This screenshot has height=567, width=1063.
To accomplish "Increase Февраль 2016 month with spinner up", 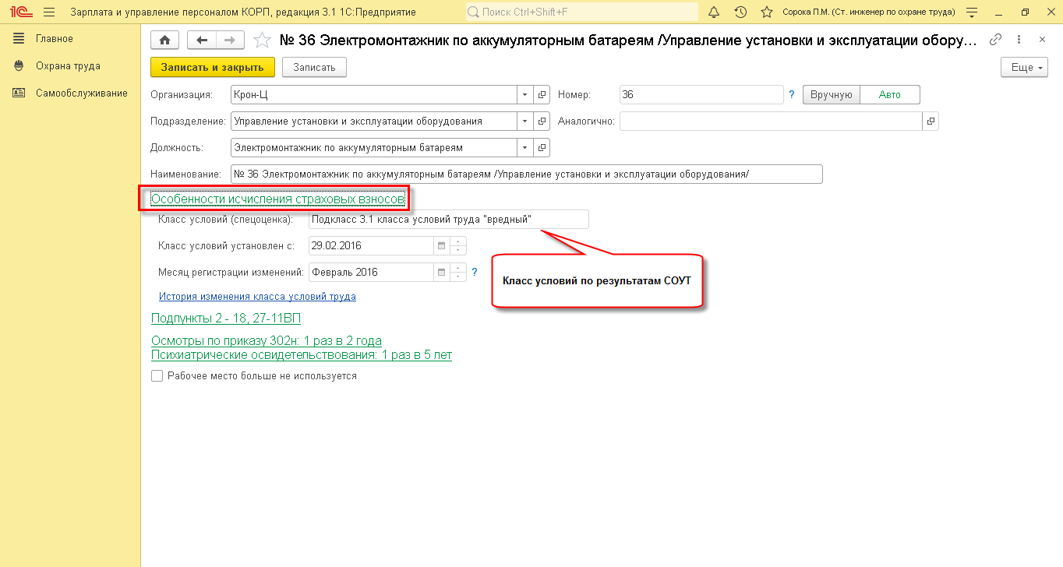I will tap(457, 268).
